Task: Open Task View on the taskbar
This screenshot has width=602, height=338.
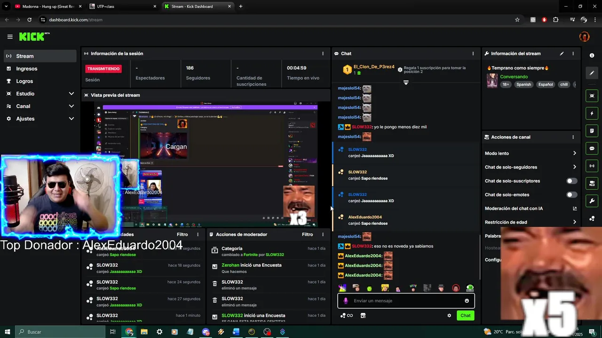Action: (113, 332)
